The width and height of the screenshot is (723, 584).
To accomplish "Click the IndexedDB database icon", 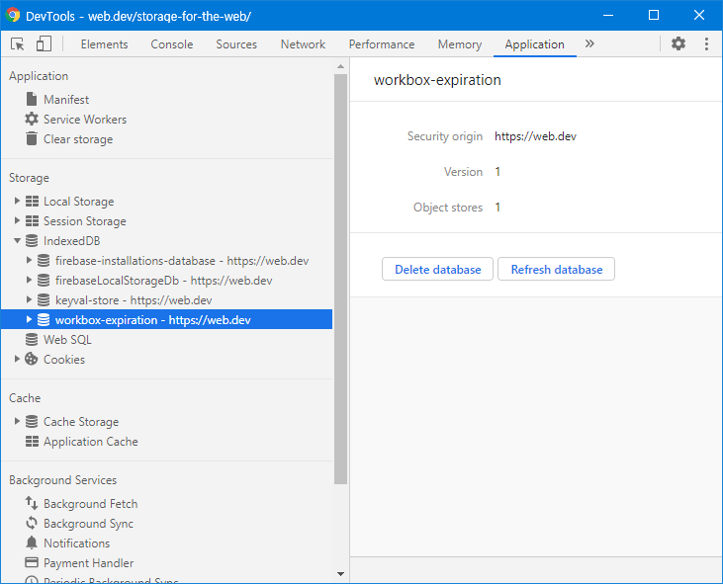I will click(x=32, y=240).
